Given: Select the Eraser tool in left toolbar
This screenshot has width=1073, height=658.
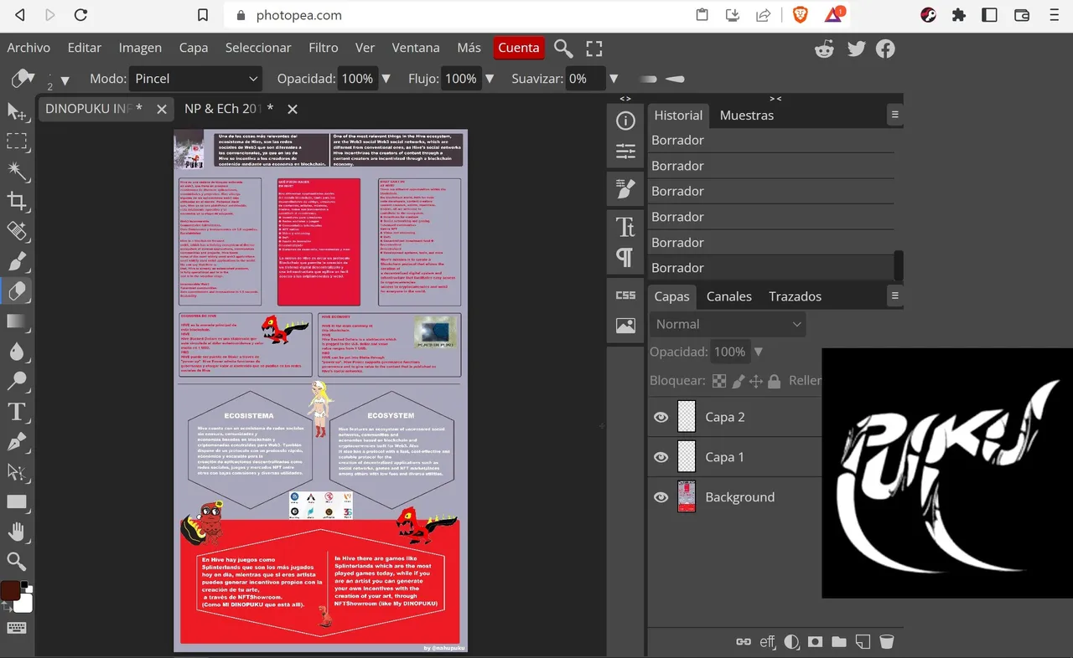Looking at the screenshot, I should [17, 291].
